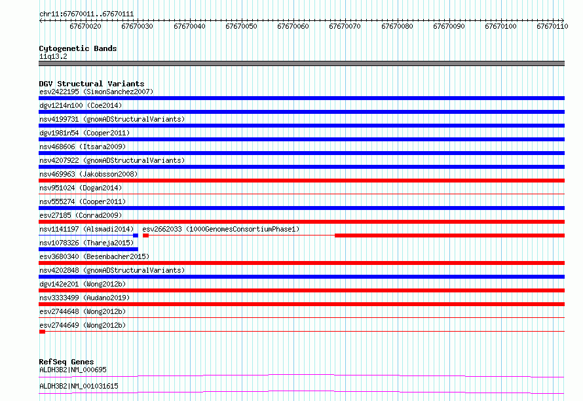Click the pink transcript line of ALDH3B2|NM_000695

[301, 375]
